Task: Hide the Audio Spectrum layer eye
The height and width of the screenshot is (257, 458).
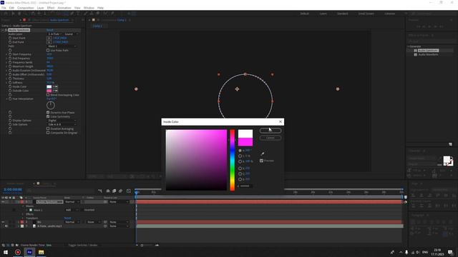Action: pos(3,201)
